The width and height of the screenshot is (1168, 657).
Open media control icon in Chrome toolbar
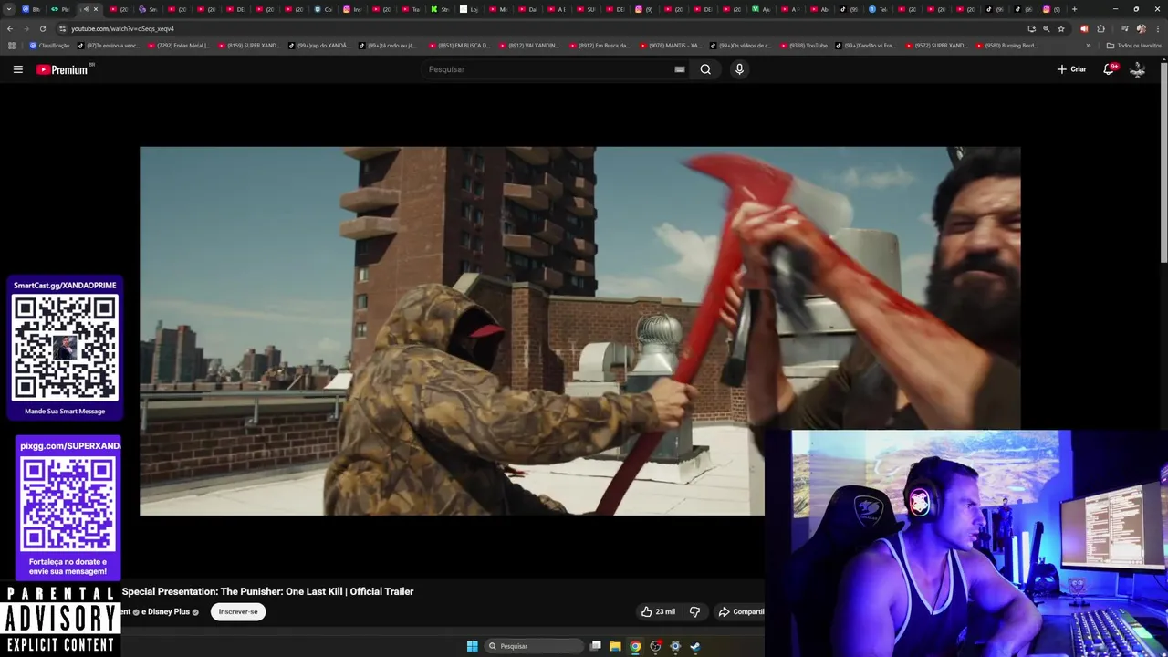click(x=1124, y=28)
